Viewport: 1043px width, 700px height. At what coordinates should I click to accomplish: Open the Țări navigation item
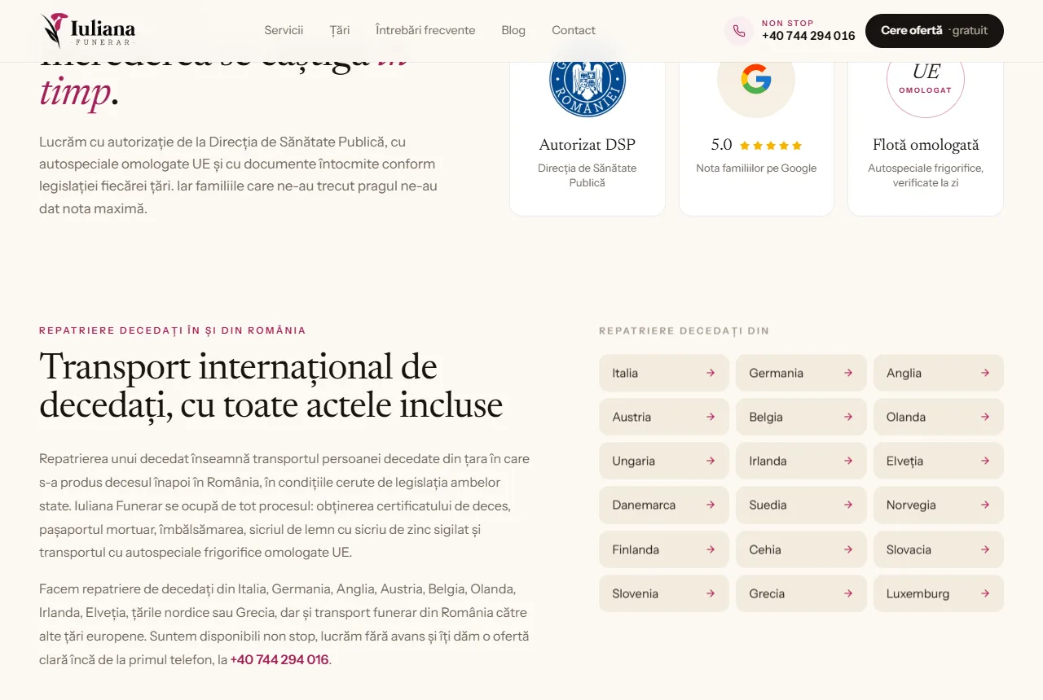(340, 30)
